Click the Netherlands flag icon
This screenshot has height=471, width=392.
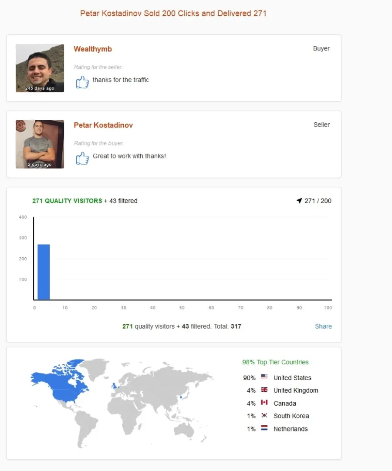pyautogui.click(x=264, y=428)
